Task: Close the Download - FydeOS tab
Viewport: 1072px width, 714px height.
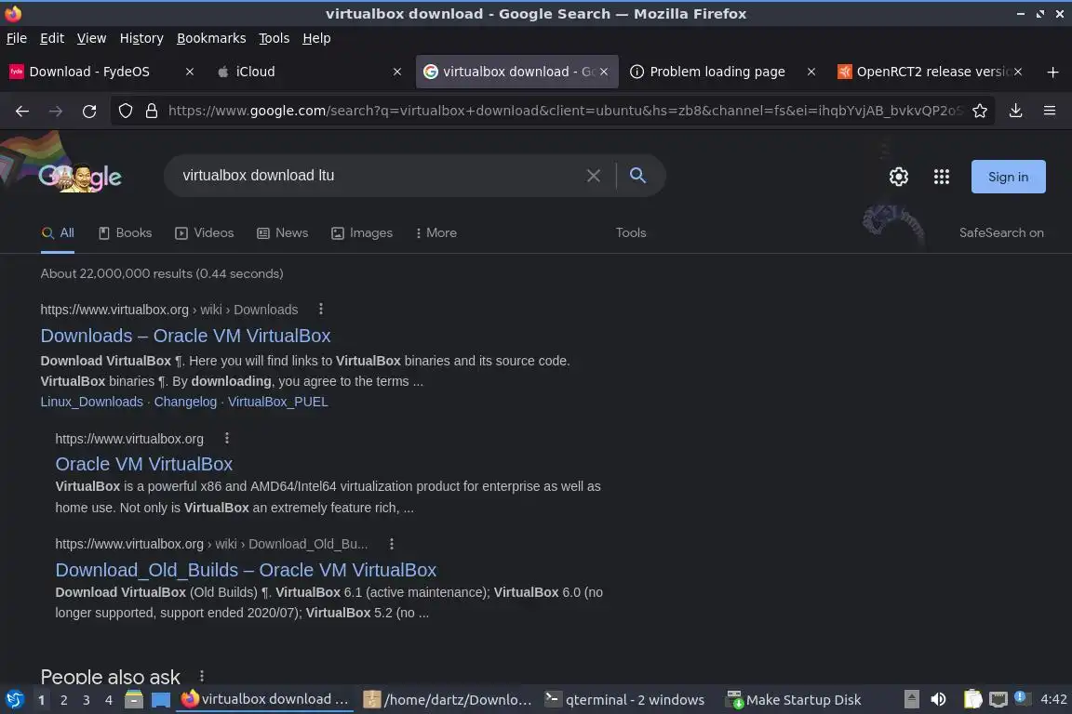Action: pyautogui.click(x=190, y=72)
